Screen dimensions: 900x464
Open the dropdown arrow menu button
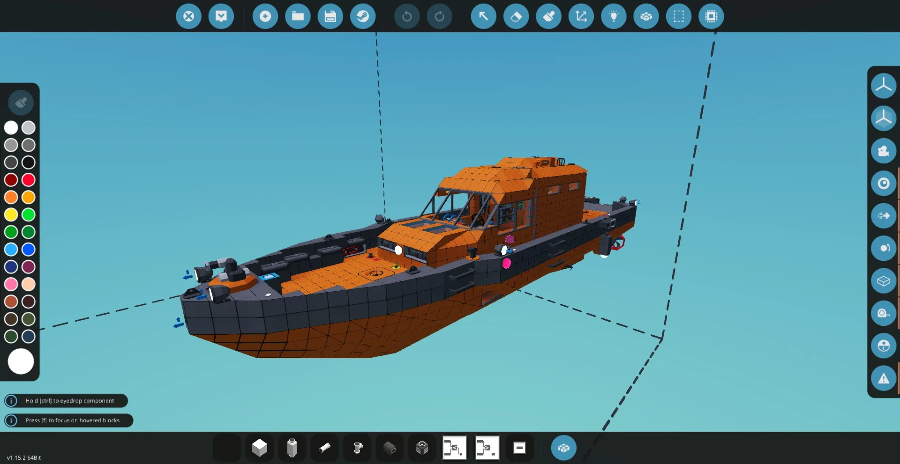click(x=221, y=16)
